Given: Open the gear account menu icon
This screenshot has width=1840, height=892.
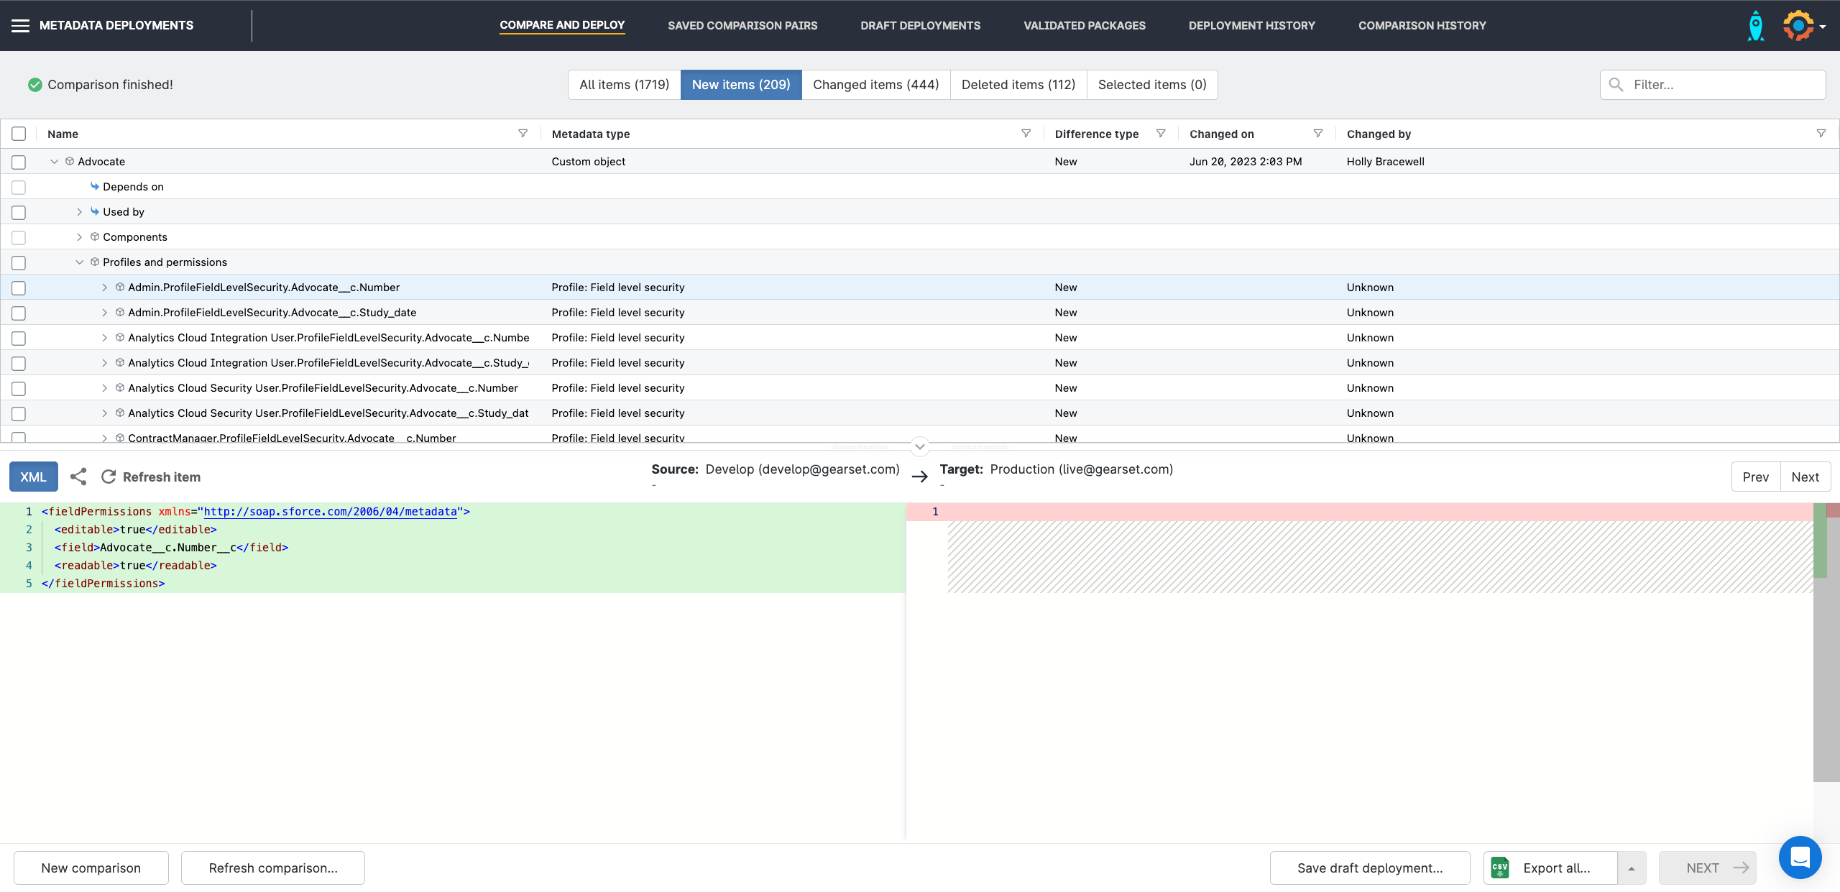Looking at the screenshot, I should (1799, 26).
